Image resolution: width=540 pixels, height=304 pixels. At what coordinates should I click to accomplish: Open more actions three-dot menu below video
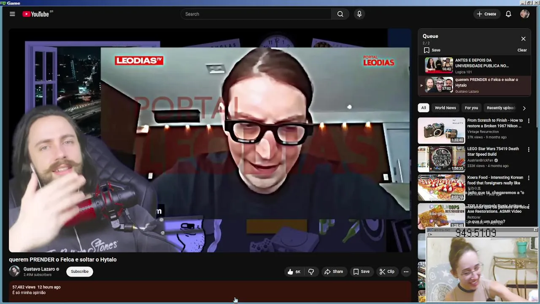tap(406, 271)
